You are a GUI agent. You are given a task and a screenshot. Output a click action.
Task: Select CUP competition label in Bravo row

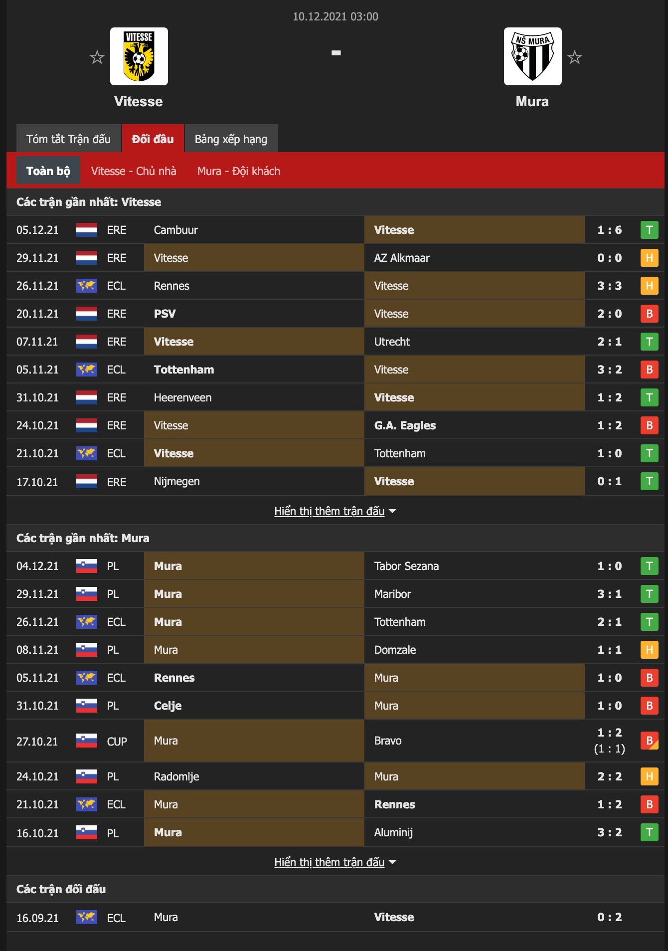tap(117, 742)
